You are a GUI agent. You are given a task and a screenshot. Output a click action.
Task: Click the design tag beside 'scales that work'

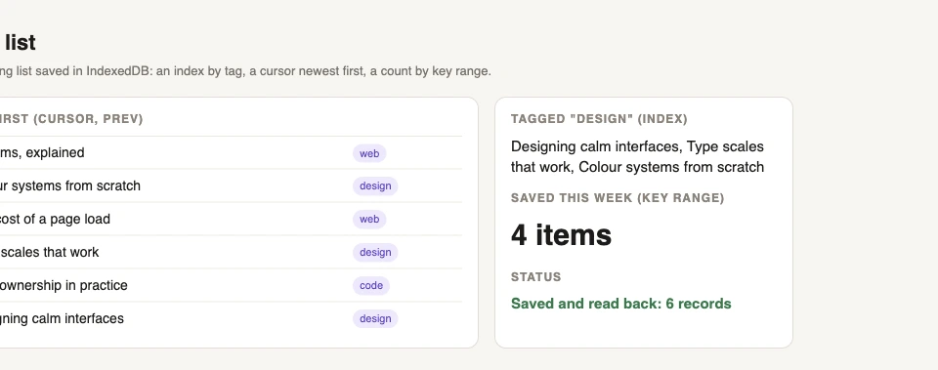click(375, 253)
